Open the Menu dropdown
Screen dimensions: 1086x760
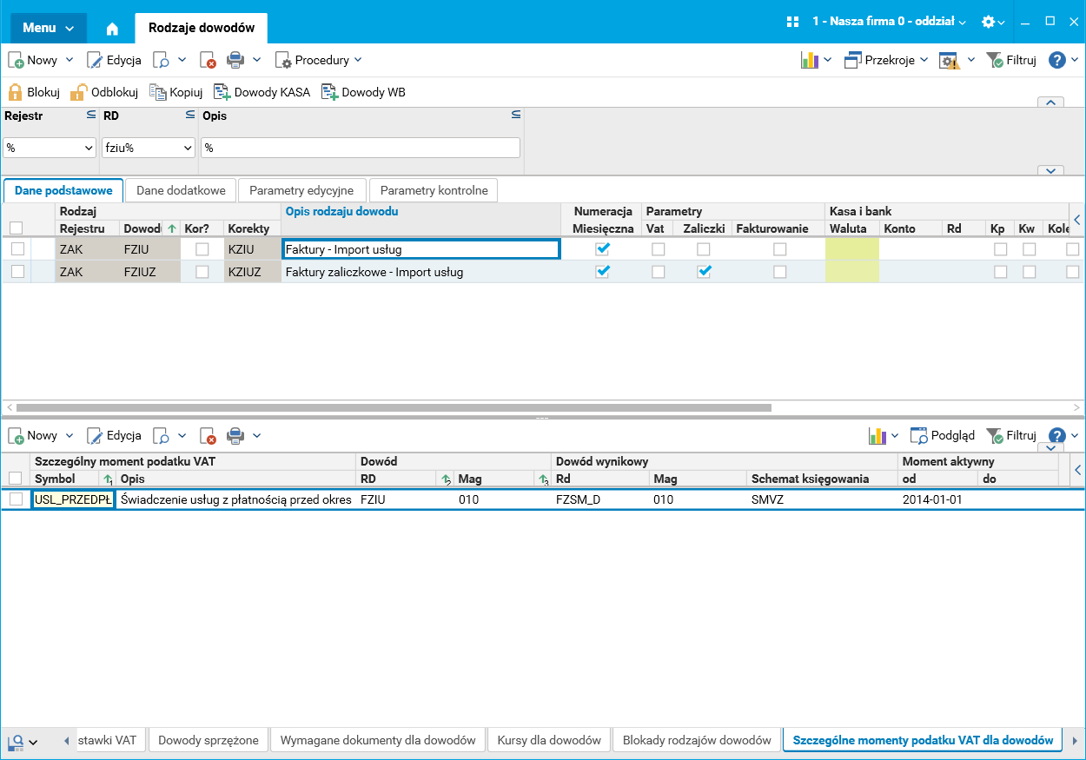pyautogui.click(x=48, y=28)
